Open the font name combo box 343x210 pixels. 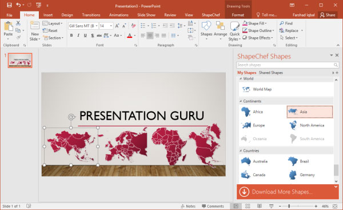83,26
